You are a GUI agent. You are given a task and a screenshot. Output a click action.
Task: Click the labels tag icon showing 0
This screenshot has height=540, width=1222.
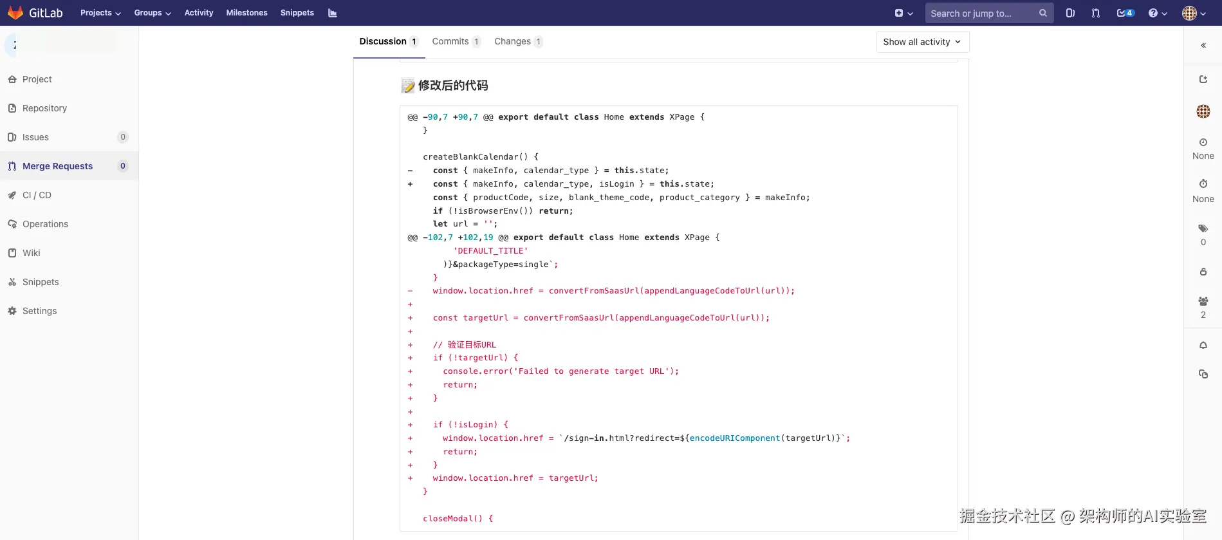tap(1203, 228)
